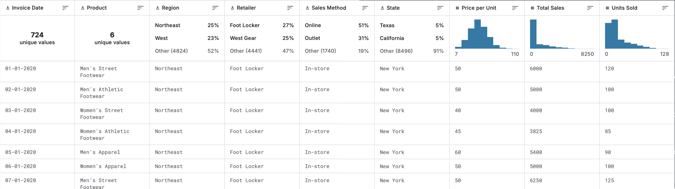Click the sort icon on Units Sold column
Viewport: 675px width, 189px height.
tap(665, 8)
